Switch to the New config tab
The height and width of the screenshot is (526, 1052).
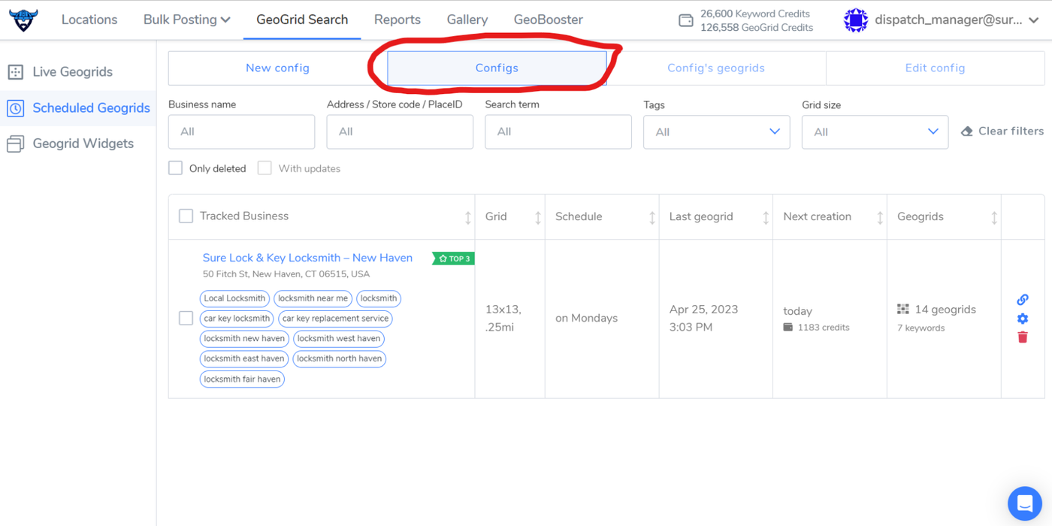click(277, 68)
